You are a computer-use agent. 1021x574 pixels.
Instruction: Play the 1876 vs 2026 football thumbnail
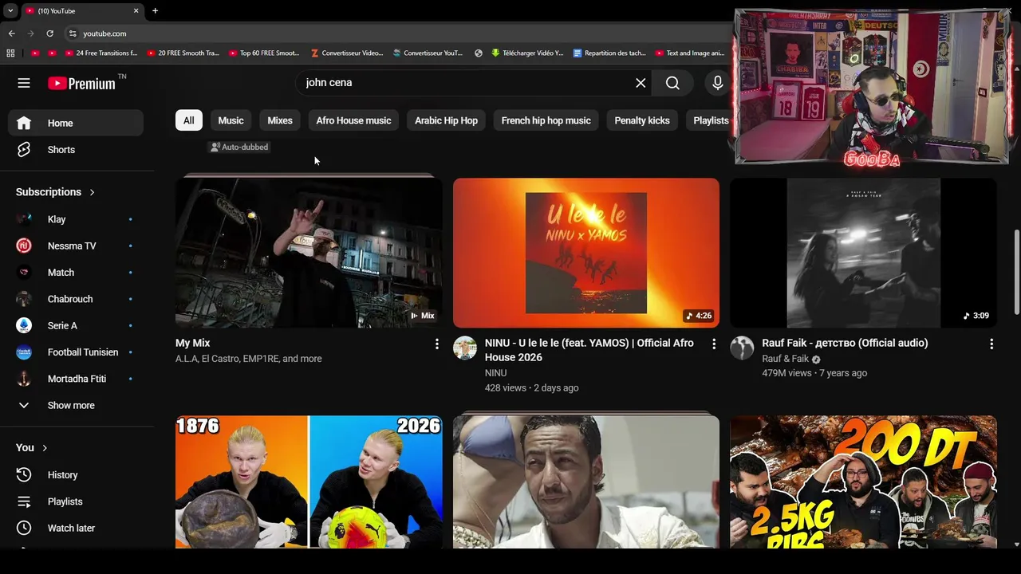(309, 482)
